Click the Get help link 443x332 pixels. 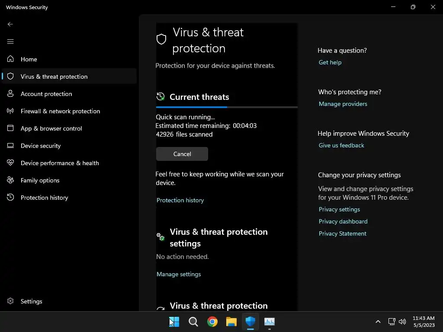330,62
